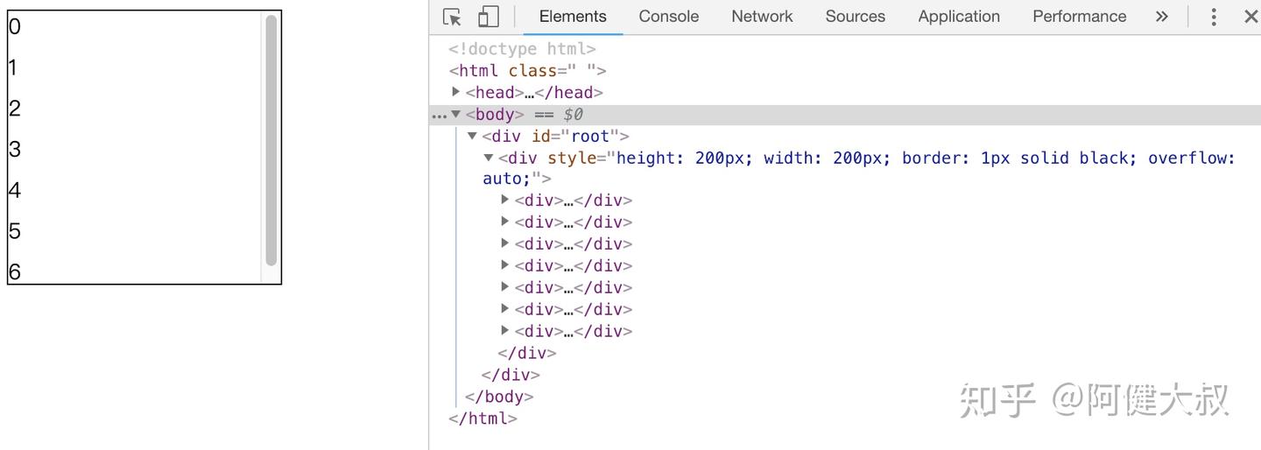
Task: Expand the head element node
Action: click(x=456, y=92)
